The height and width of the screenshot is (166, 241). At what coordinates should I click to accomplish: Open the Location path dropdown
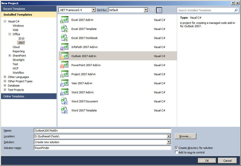tap(169, 136)
